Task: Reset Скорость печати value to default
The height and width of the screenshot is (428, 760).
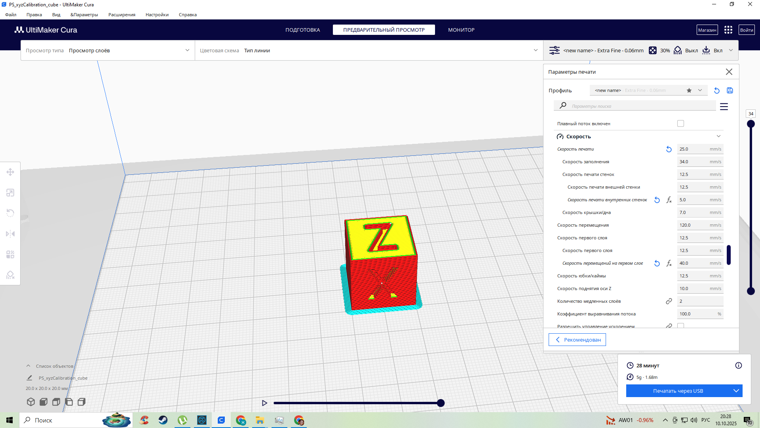Action: click(669, 149)
